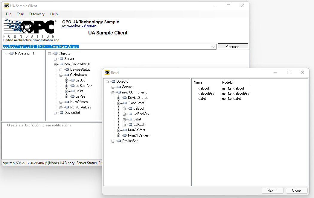314x198 pixels.
Task: Open the Discovery menu
Action: pyautogui.click(x=37, y=14)
